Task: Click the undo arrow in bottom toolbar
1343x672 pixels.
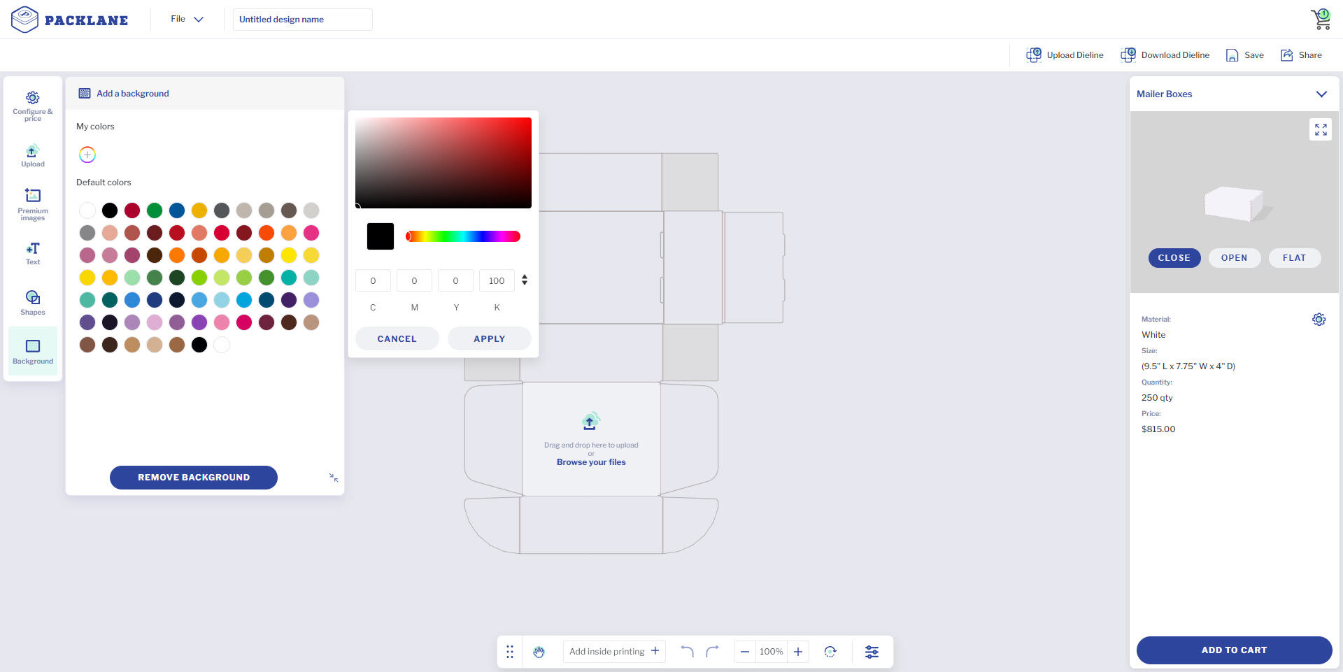Action: point(687,652)
